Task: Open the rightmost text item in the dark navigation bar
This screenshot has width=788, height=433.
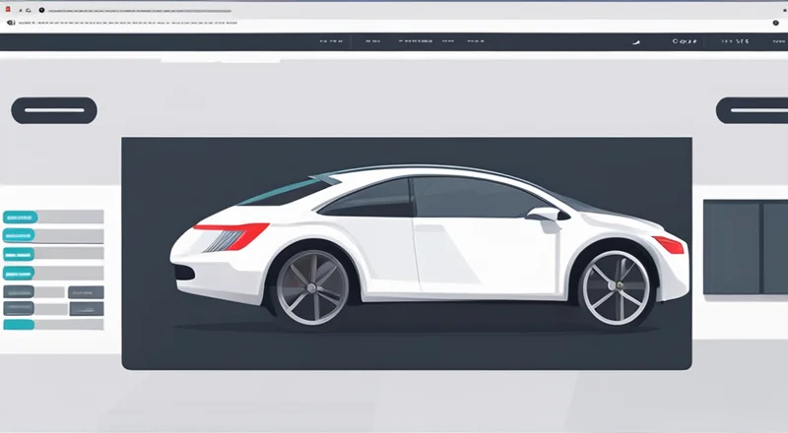Action: 734,42
